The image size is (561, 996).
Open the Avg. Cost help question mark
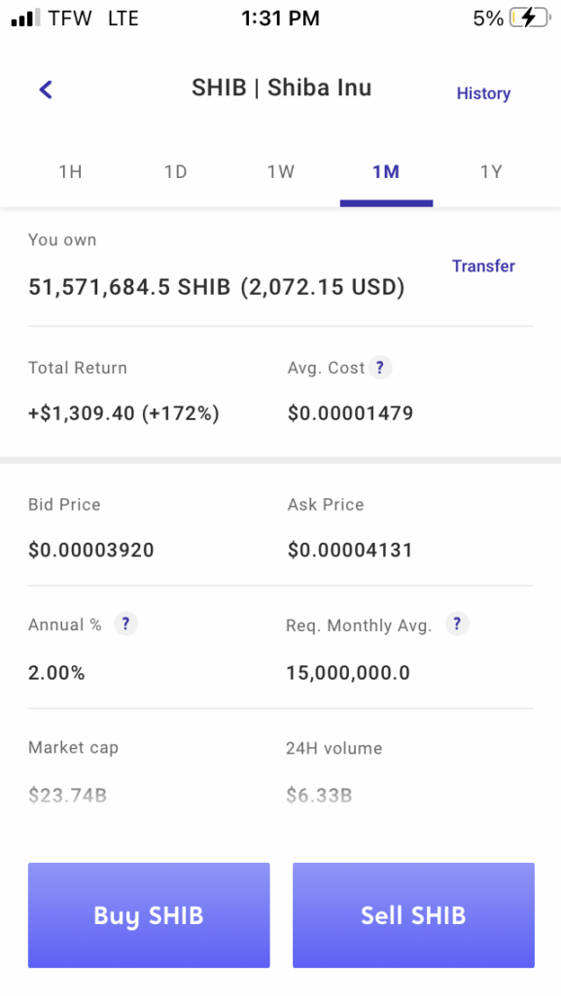click(x=379, y=367)
